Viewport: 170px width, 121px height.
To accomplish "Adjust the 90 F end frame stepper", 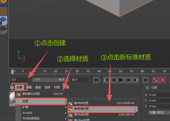I will pos(89,80).
